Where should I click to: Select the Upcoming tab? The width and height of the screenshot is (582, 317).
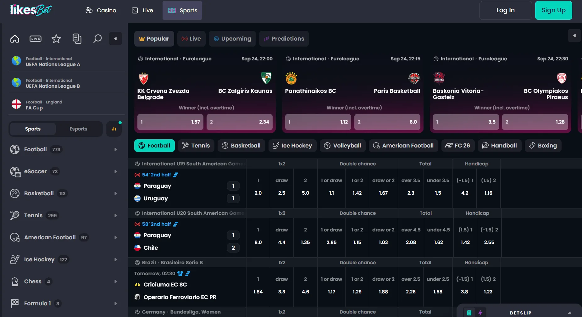[x=232, y=39]
